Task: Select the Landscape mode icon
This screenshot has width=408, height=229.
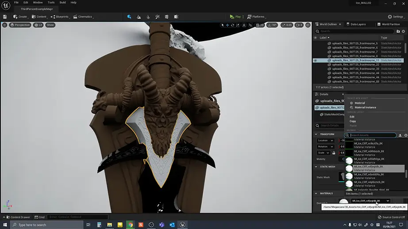Action: pos(139,17)
